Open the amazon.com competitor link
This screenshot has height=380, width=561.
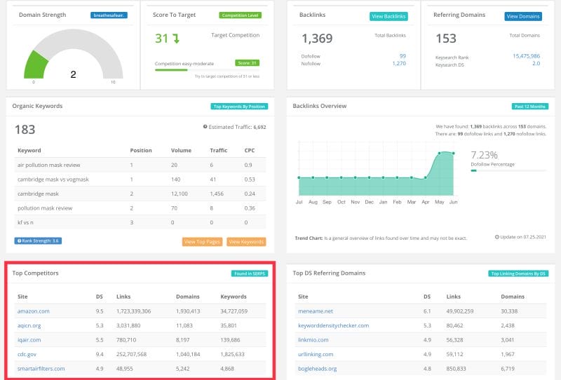point(33,311)
